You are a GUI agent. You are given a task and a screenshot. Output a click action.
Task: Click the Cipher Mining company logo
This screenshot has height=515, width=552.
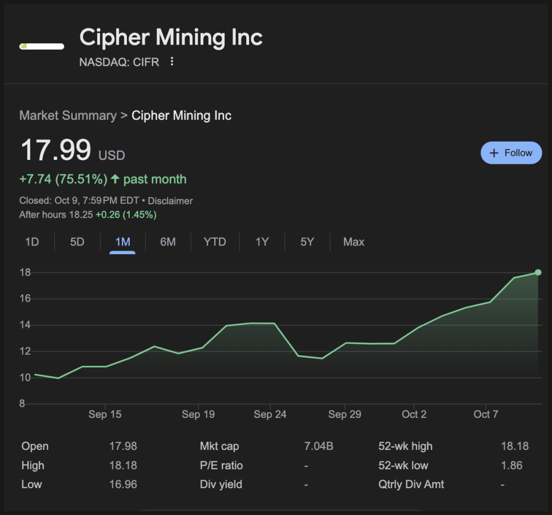[42, 46]
